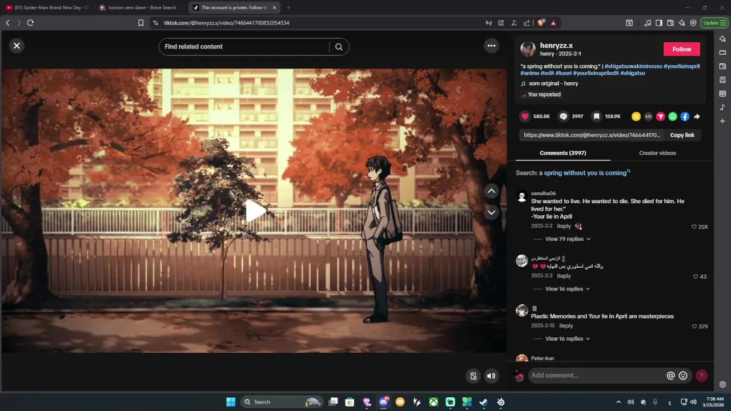Select the Comments (3997) tab

(x=563, y=153)
